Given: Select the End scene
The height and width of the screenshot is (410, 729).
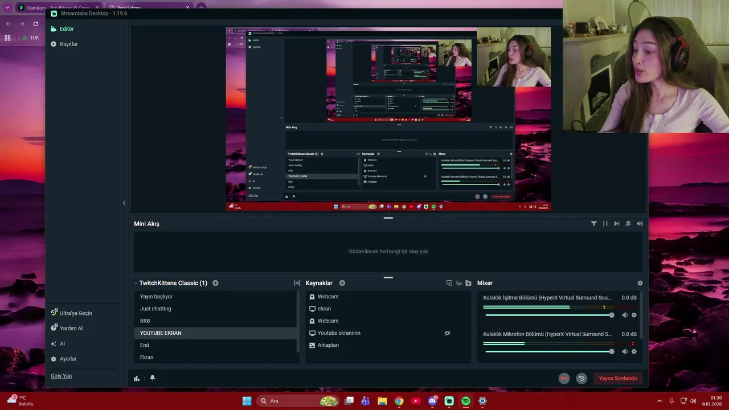Looking at the screenshot, I should 215,345.
